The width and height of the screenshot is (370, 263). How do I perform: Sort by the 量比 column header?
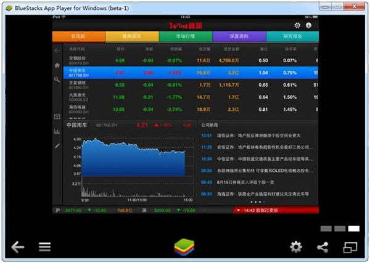coord(264,49)
